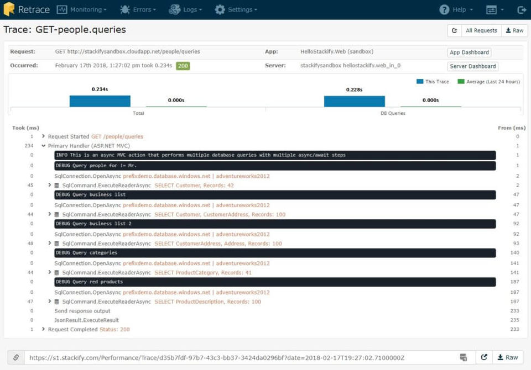531x370 pixels.
Task: Open the Monitoring menu
Action: tap(82, 9)
